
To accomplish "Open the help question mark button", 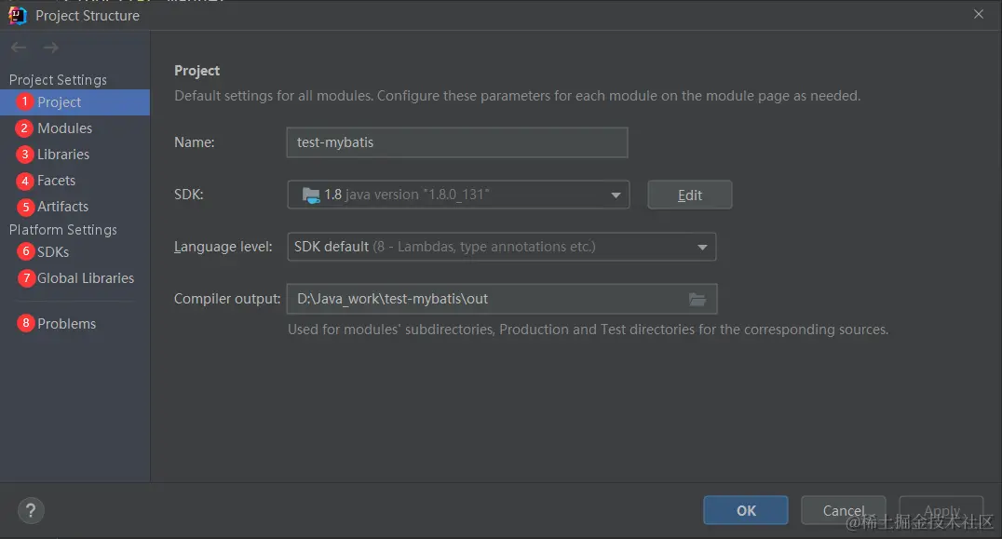I will 31,510.
